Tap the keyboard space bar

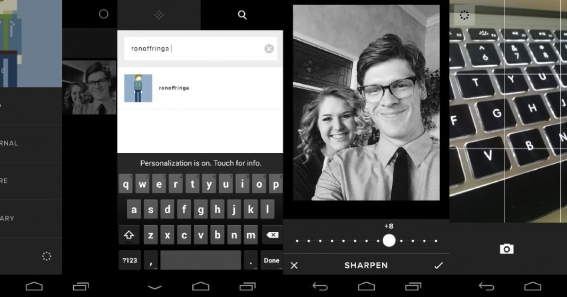[x=200, y=260]
